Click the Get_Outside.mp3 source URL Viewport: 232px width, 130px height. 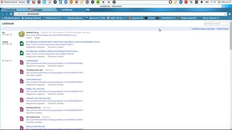[x=55, y=120]
